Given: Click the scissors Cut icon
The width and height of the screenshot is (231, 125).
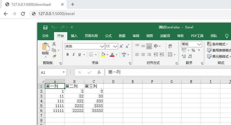Looking at the screenshot, I should point(54,44).
